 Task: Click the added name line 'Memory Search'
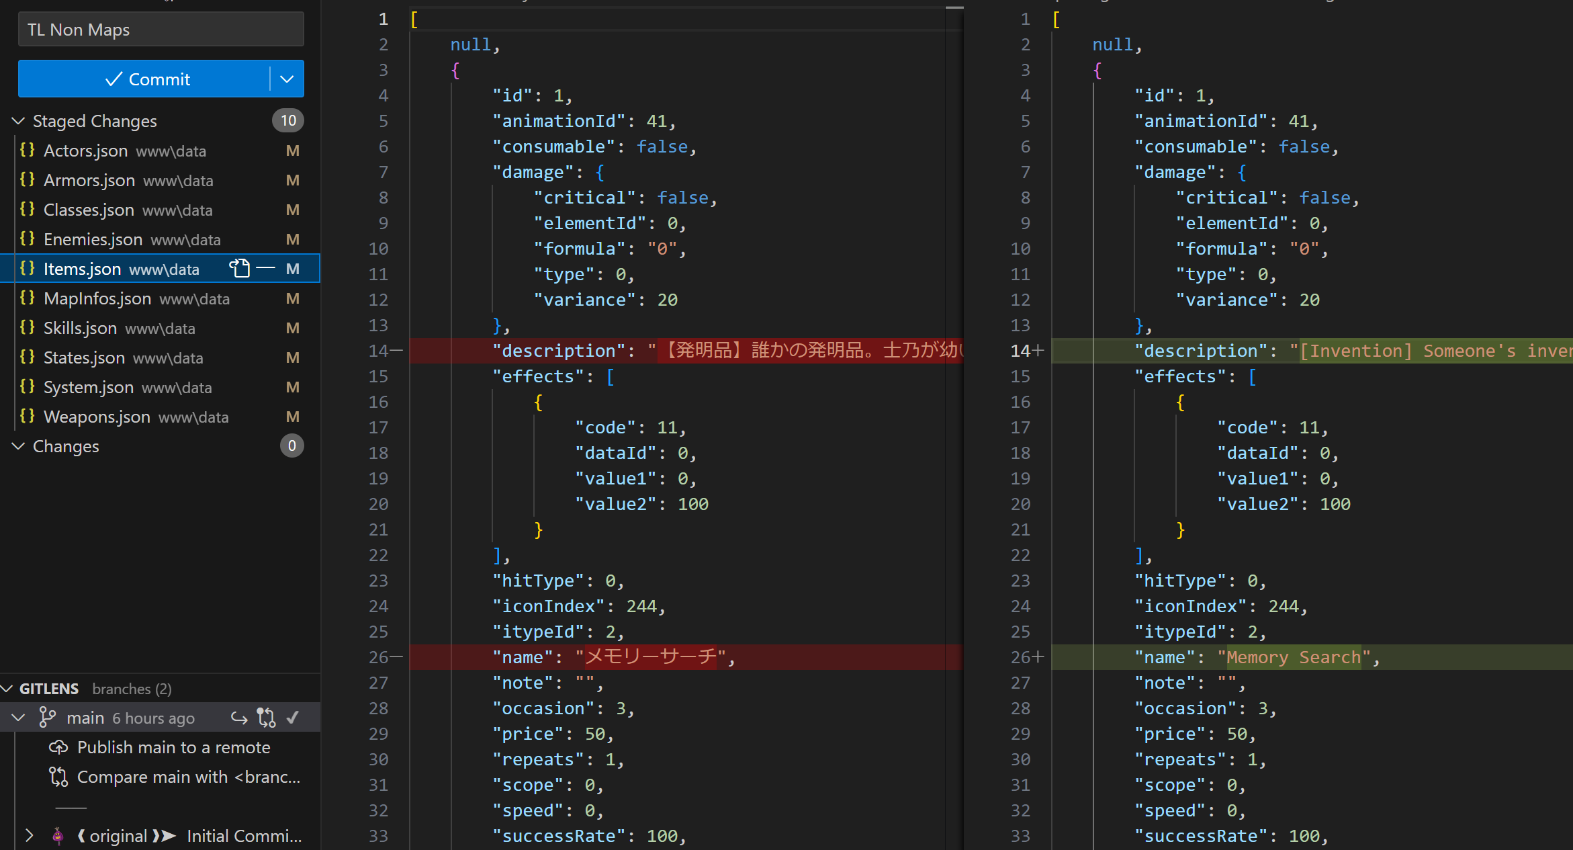[x=1312, y=657]
